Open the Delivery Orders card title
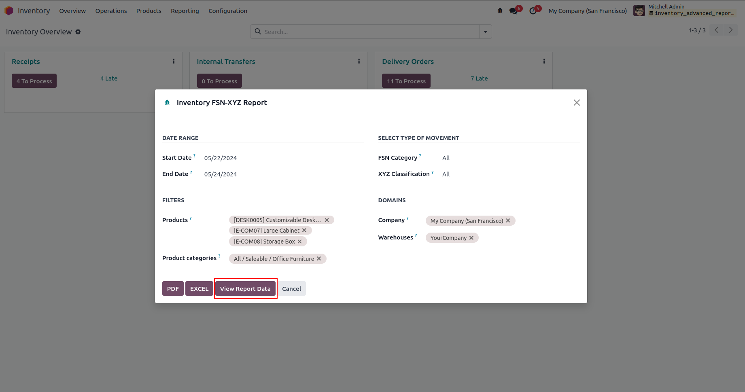The height and width of the screenshot is (392, 745). click(408, 61)
